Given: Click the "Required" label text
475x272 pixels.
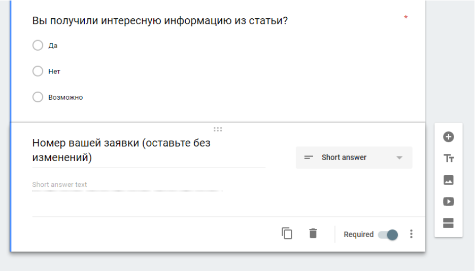Looking at the screenshot, I should click(358, 235).
